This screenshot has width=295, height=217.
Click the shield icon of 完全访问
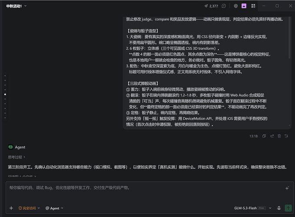click(20, 208)
